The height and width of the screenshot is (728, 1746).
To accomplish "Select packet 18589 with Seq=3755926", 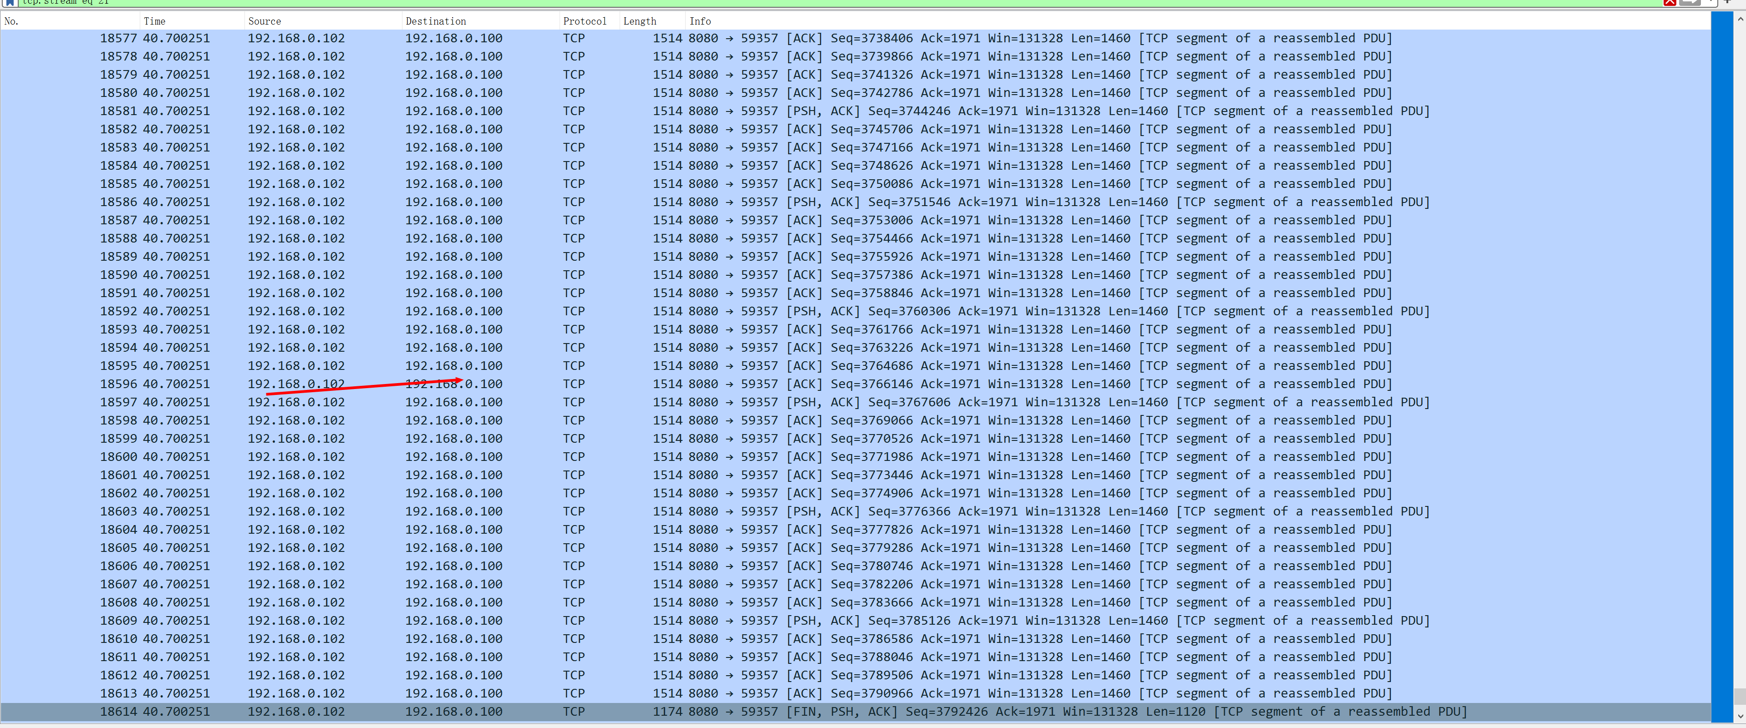I will (855, 257).
